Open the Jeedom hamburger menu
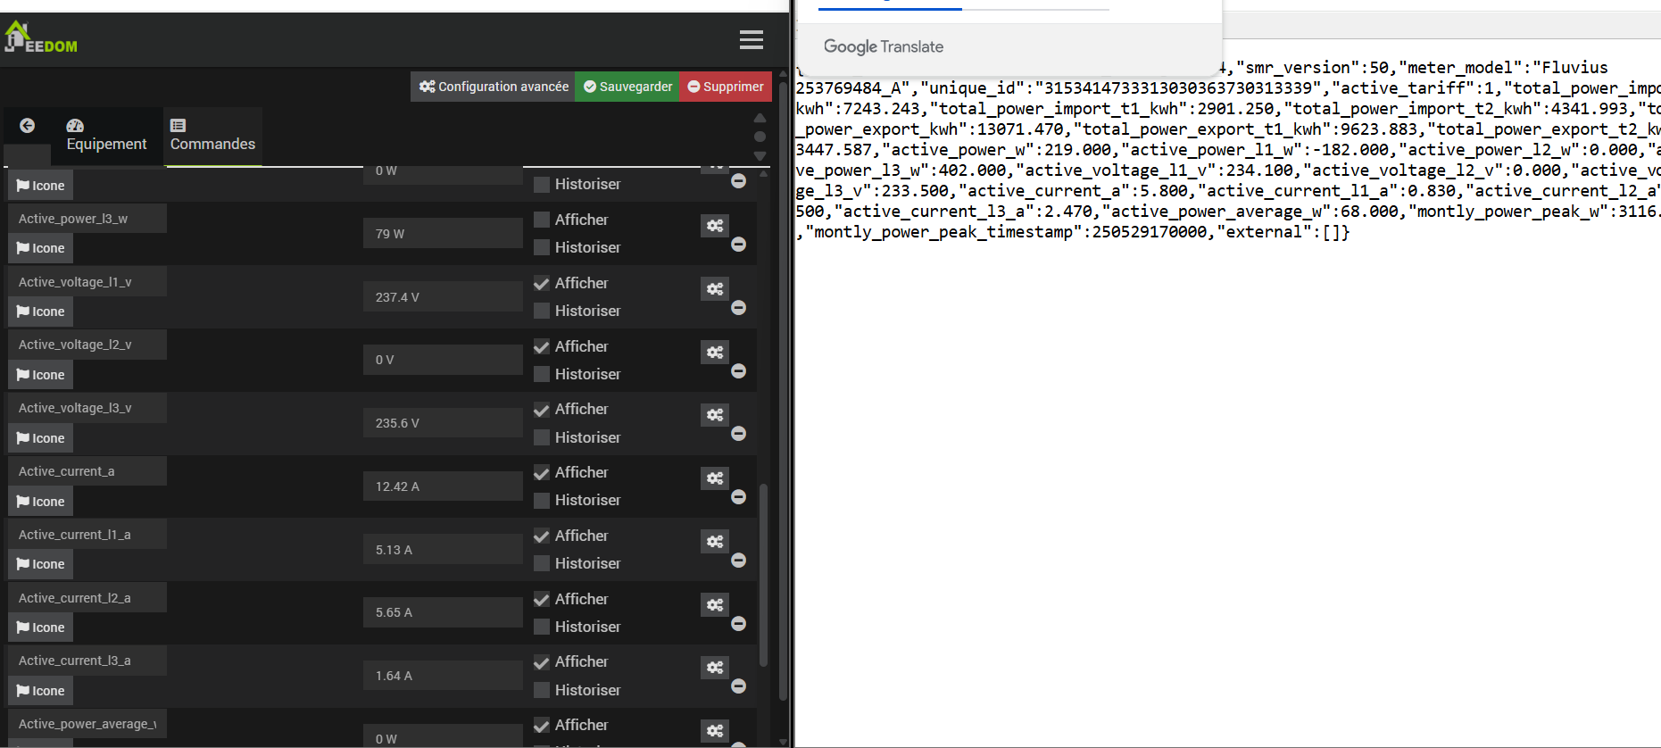 click(x=752, y=39)
